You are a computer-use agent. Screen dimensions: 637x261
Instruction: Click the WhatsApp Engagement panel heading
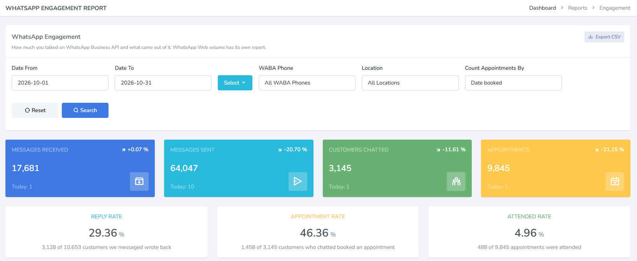[x=46, y=36]
